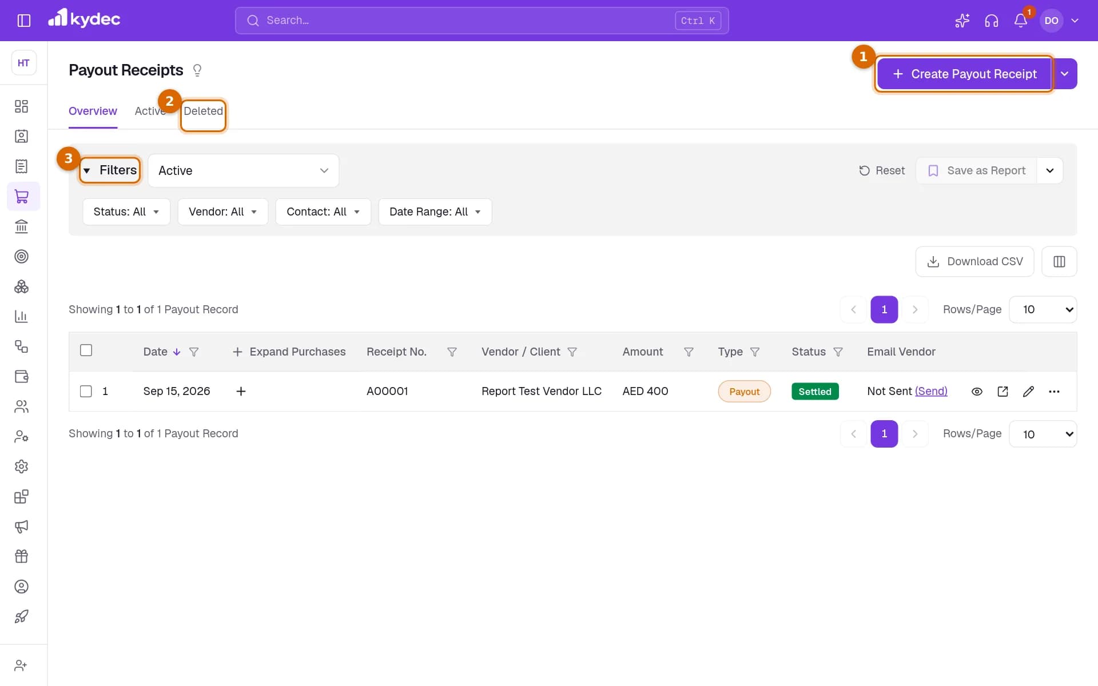Expand arrow beside Create Payout Receipt
Screen dimensions: 1098x686
point(1065,74)
